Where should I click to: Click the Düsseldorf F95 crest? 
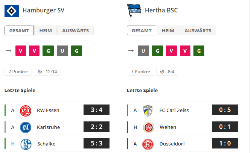(x=148, y=144)
